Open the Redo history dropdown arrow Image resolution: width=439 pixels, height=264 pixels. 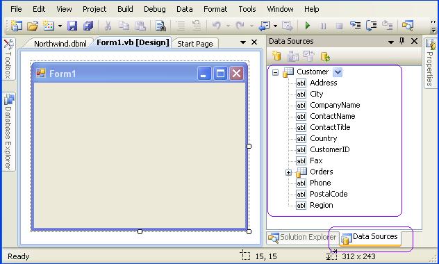tap(251, 26)
